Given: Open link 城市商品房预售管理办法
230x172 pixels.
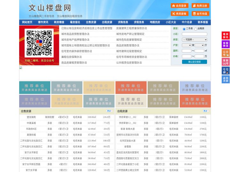Looking at the screenshot, I should [x=75, y=34].
